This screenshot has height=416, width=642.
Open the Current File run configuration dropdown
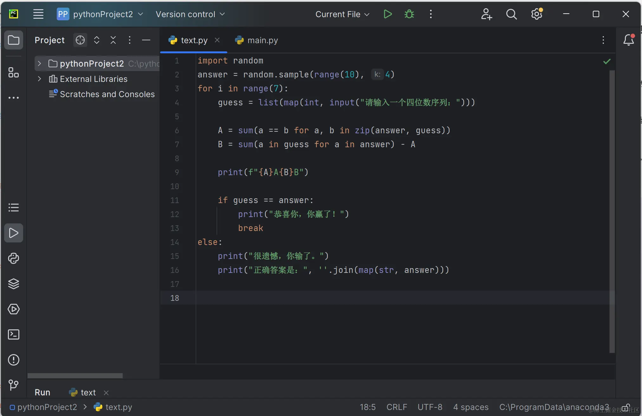coord(342,14)
